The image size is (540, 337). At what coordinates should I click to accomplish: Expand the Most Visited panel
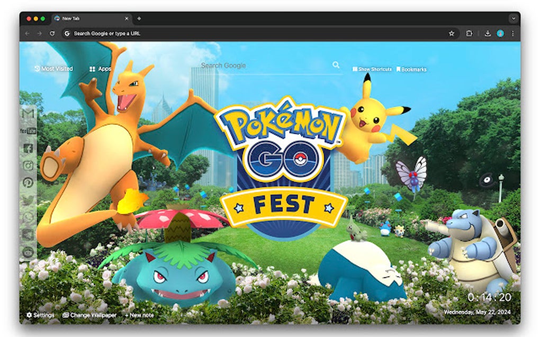(53, 69)
